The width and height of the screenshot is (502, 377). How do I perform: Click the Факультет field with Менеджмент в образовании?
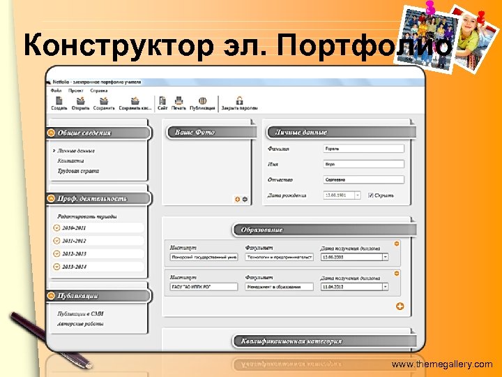(279, 287)
